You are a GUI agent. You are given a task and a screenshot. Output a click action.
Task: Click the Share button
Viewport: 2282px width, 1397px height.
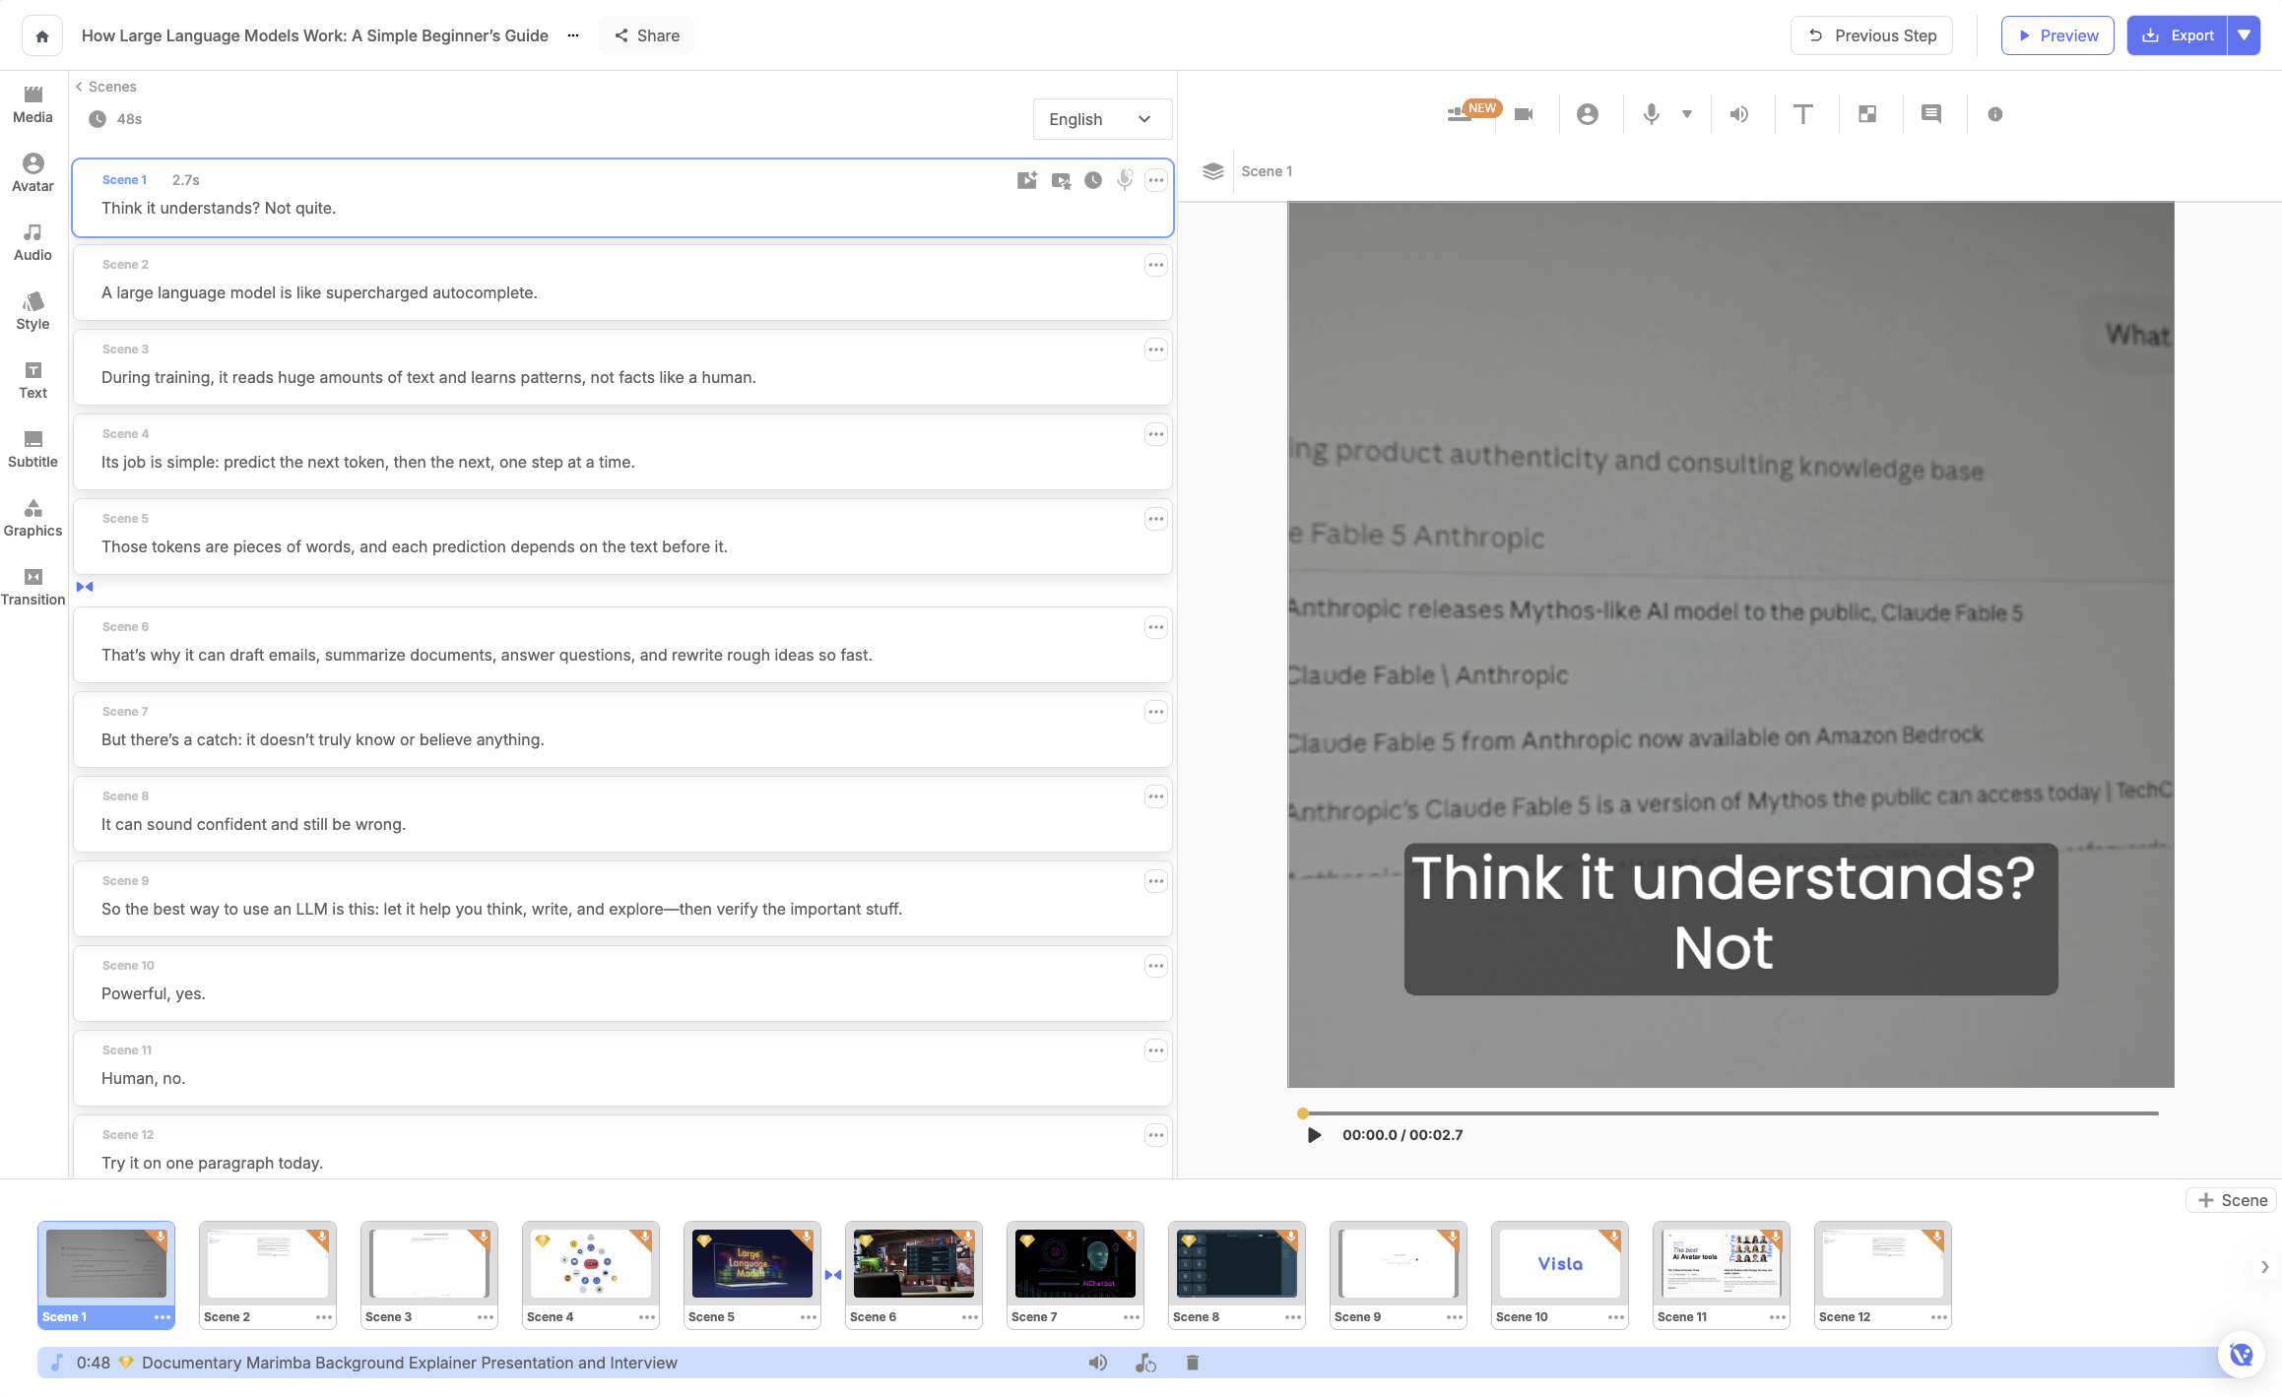point(646,35)
